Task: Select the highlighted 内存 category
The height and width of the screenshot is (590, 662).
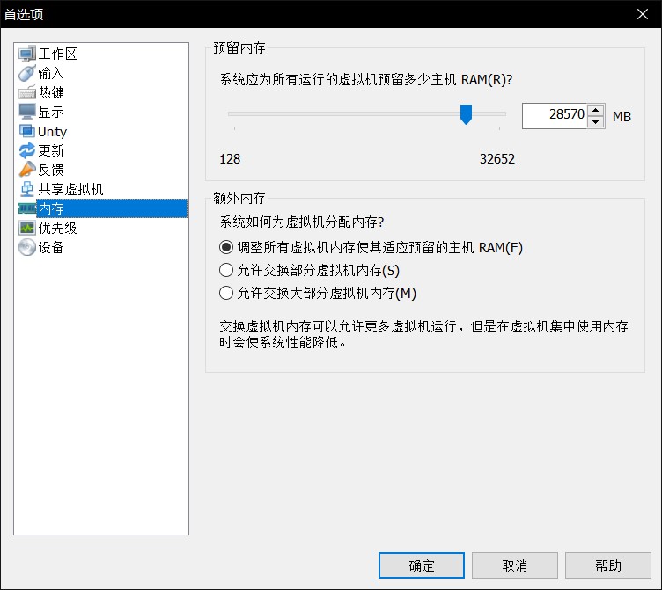Action: (x=112, y=208)
